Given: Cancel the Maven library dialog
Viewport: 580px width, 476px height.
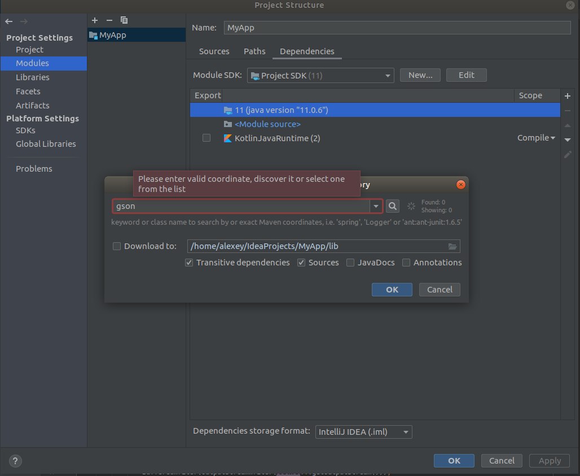Looking at the screenshot, I should [x=440, y=290].
